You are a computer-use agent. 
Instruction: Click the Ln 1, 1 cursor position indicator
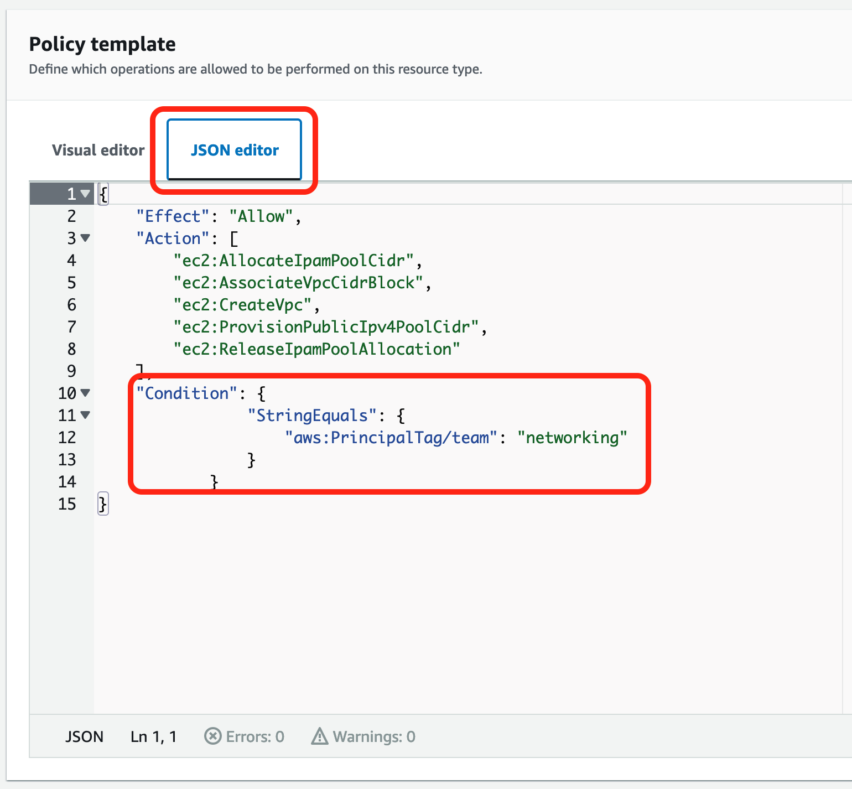[x=153, y=736]
